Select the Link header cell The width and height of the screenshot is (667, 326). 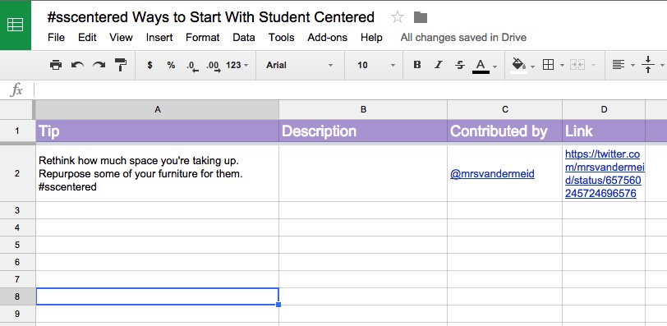click(x=604, y=131)
